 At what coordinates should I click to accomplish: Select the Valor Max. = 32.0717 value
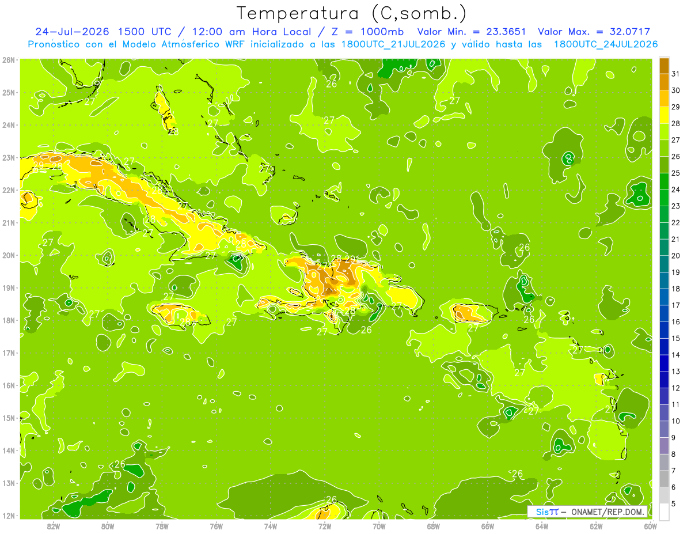[x=594, y=32]
